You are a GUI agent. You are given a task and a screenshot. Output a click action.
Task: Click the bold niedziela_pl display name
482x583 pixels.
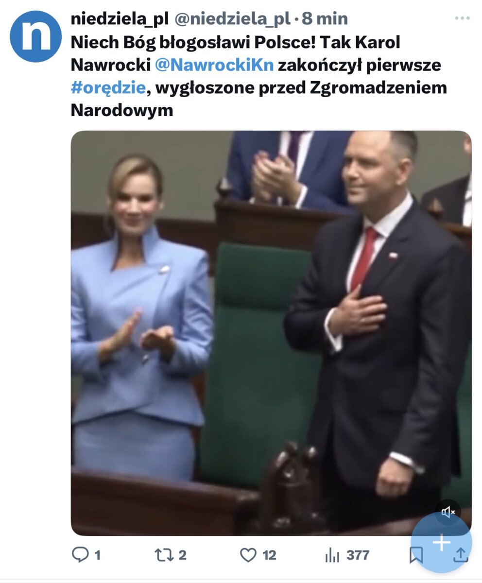click(x=120, y=19)
